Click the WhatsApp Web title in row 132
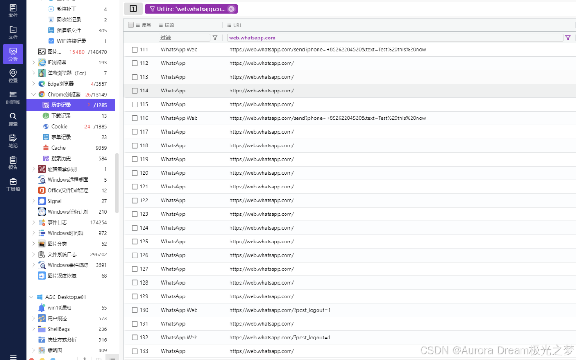576x360 pixels. click(x=179, y=338)
